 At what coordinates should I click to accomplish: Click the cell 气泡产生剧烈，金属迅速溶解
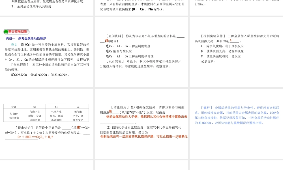pyautogui.click(x=56, y=116)
